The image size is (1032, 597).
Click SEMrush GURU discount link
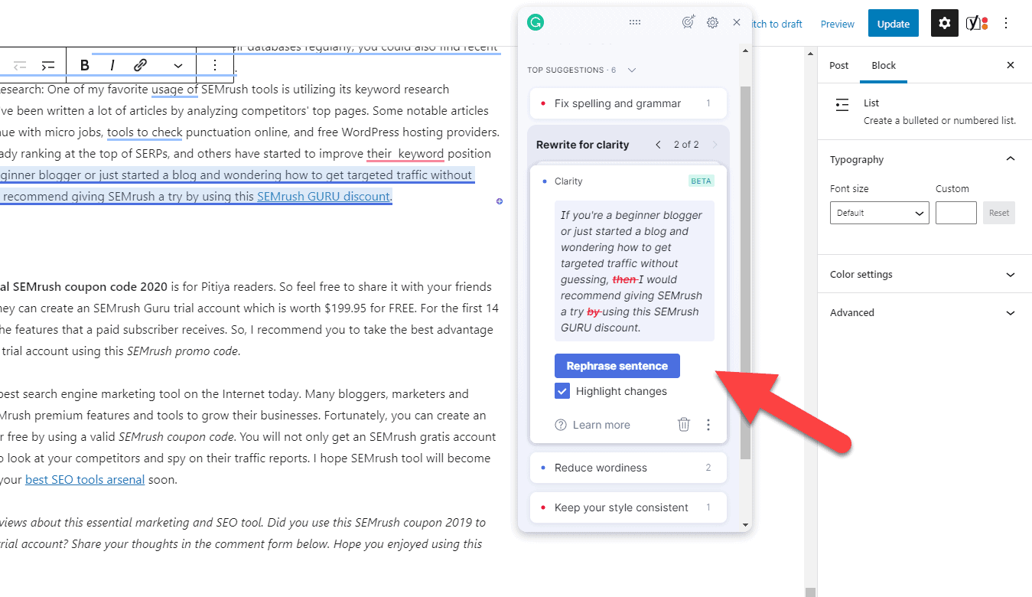[323, 196]
